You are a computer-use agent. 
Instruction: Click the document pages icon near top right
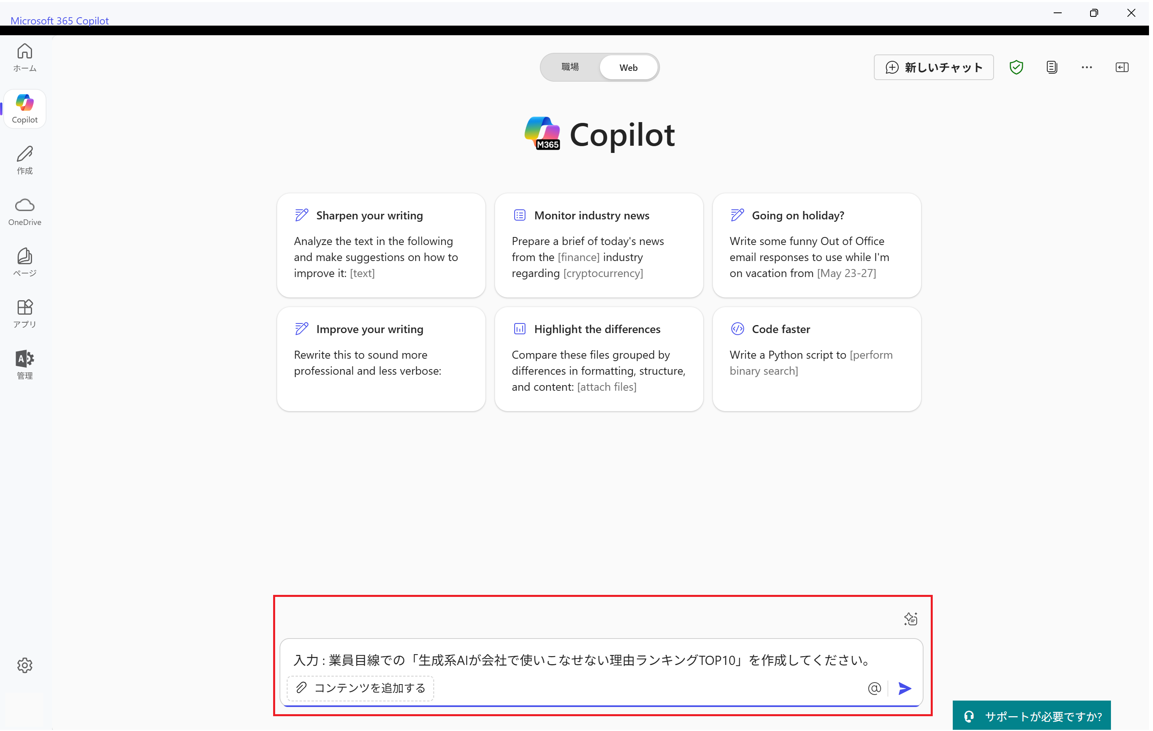point(1052,67)
